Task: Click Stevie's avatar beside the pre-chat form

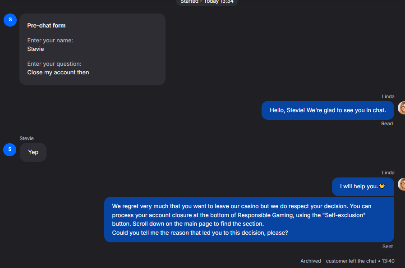Action: 10,20
